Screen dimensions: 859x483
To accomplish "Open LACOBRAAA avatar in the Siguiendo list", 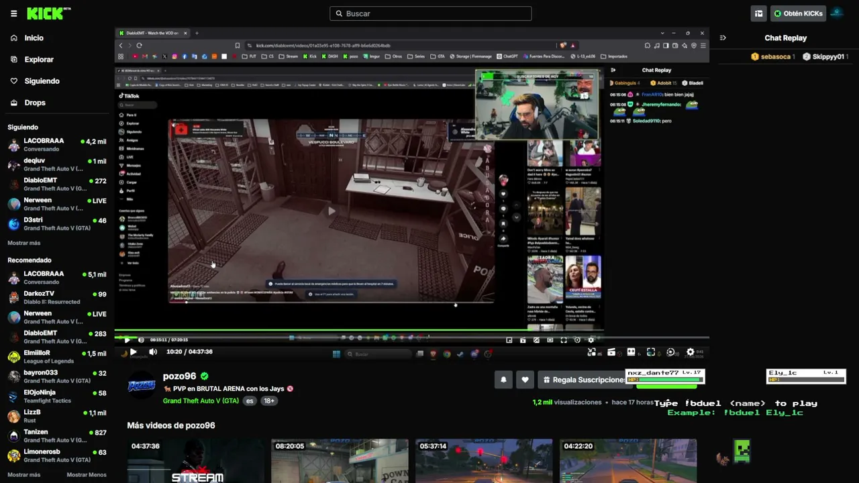I will [x=13, y=145].
